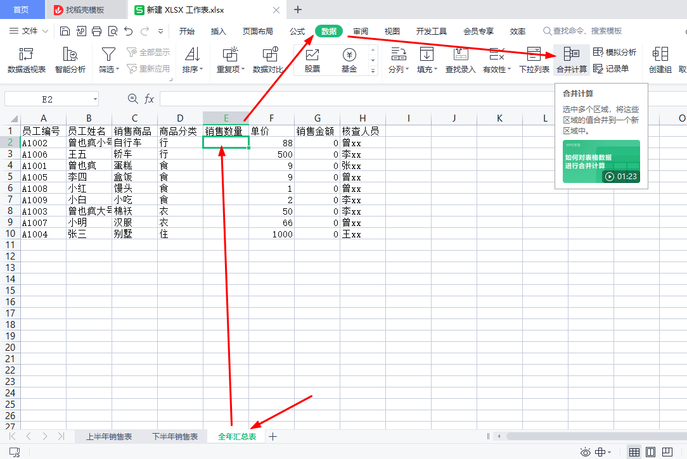Jump to first sheet navigation arrow
The width and height of the screenshot is (687, 459).
[12, 436]
